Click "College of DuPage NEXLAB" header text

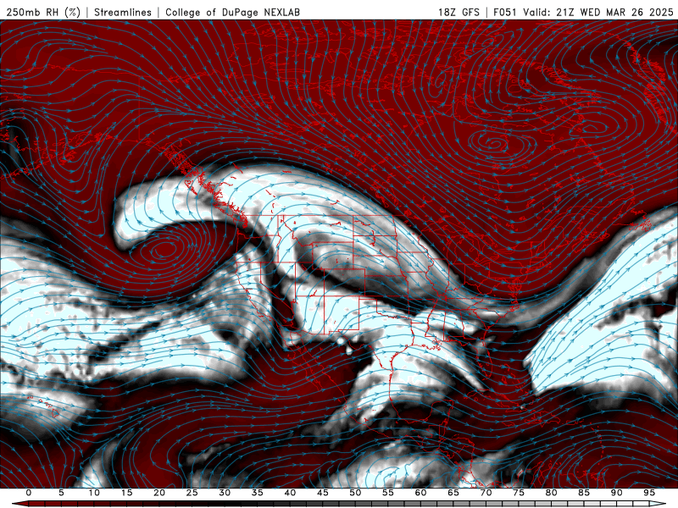click(232, 12)
